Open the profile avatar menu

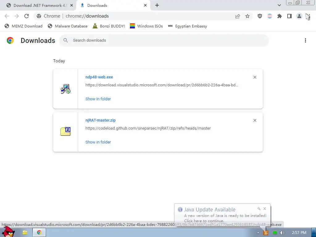point(299,16)
